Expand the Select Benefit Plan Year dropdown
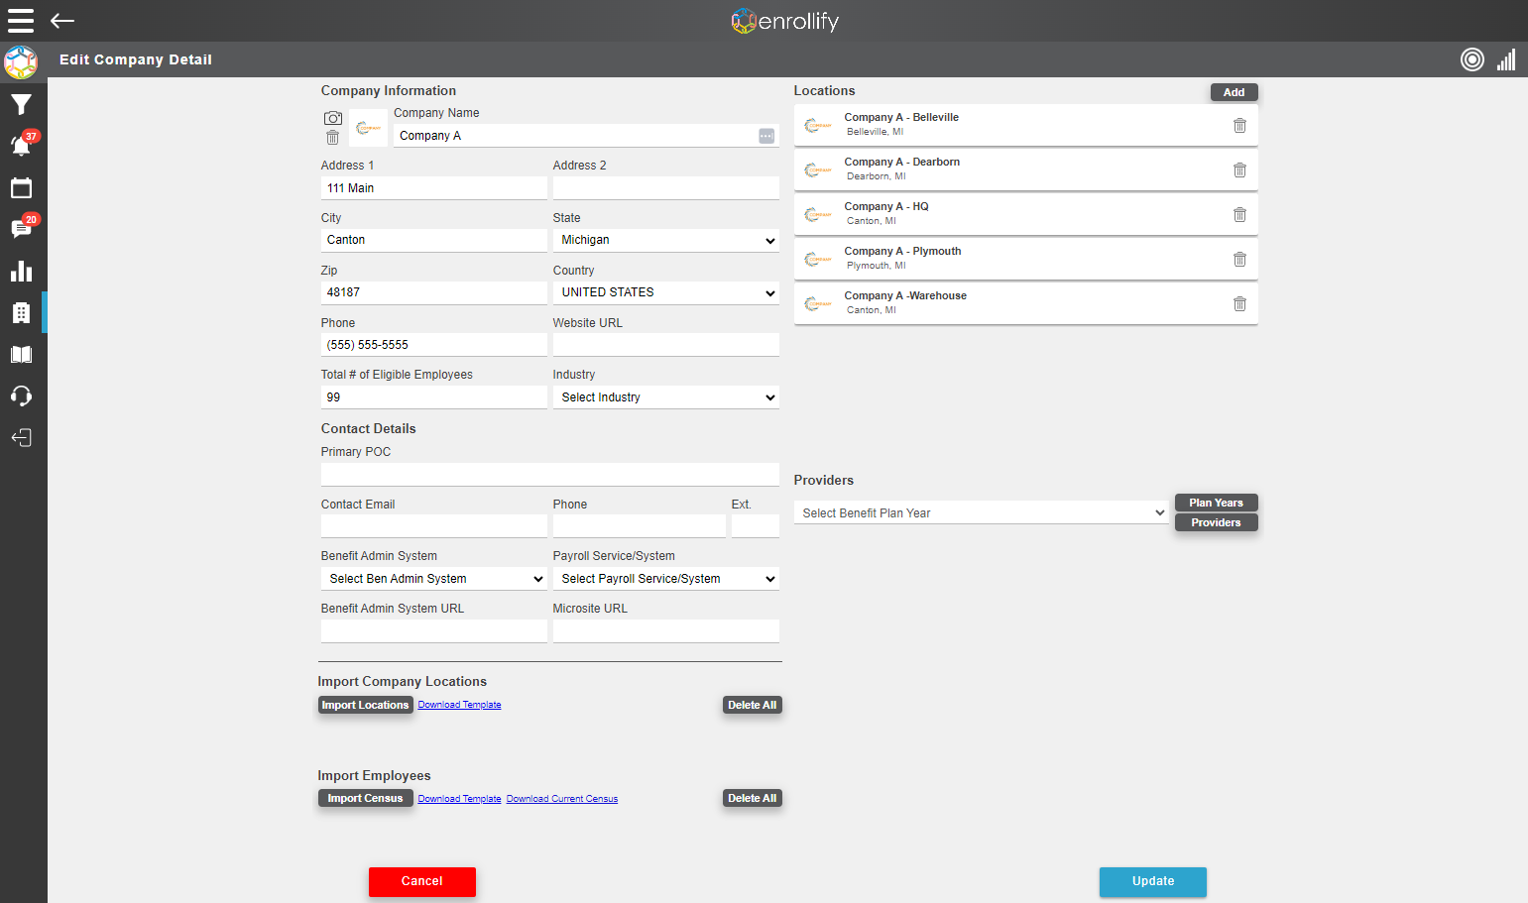This screenshot has width=1528, height=903. (982, 512)
